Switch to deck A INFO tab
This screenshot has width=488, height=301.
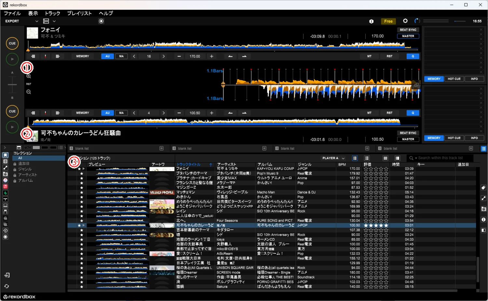(x=474, y=79)
